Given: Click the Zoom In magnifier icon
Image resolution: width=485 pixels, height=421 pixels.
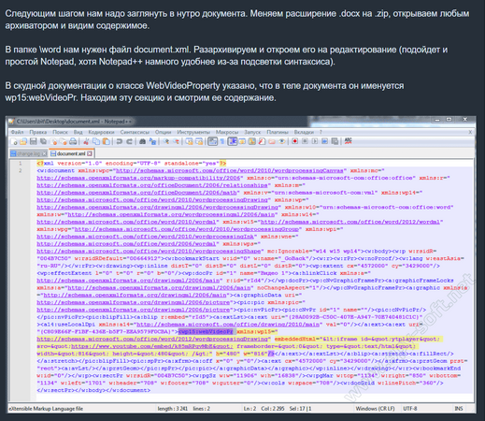Looking at the screenshot, I should 165,141.
